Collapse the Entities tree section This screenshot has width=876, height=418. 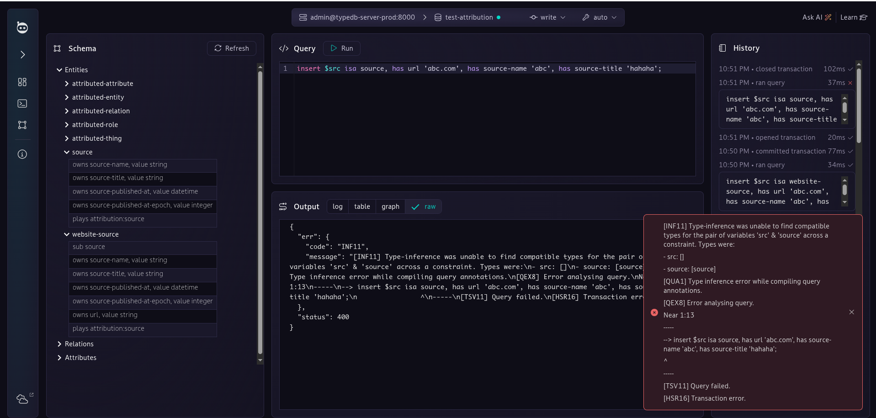[x=59, y=70]
